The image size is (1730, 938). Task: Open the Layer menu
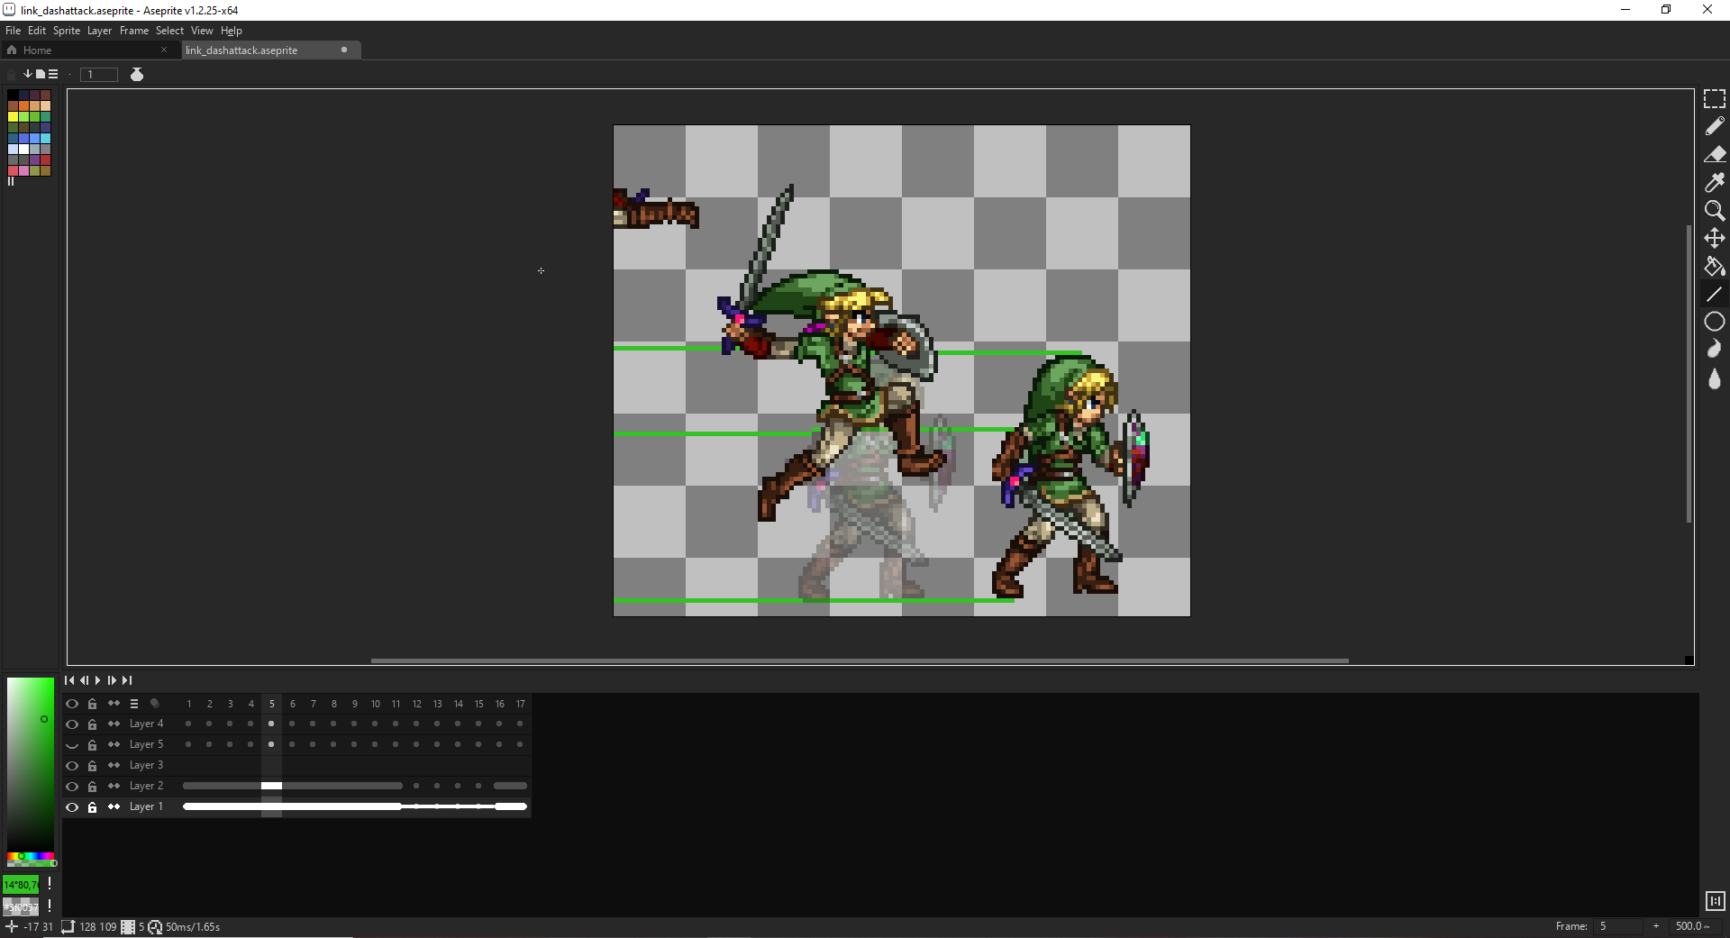[x=99, y=31]
